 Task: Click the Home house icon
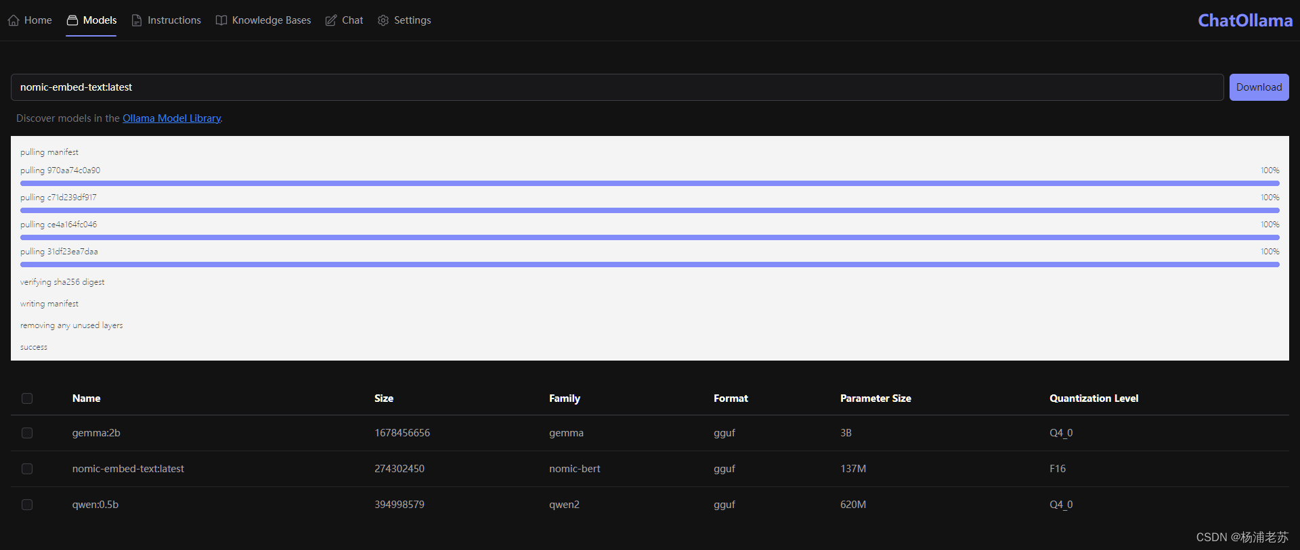pyautogui.click(x=14, y=20)
